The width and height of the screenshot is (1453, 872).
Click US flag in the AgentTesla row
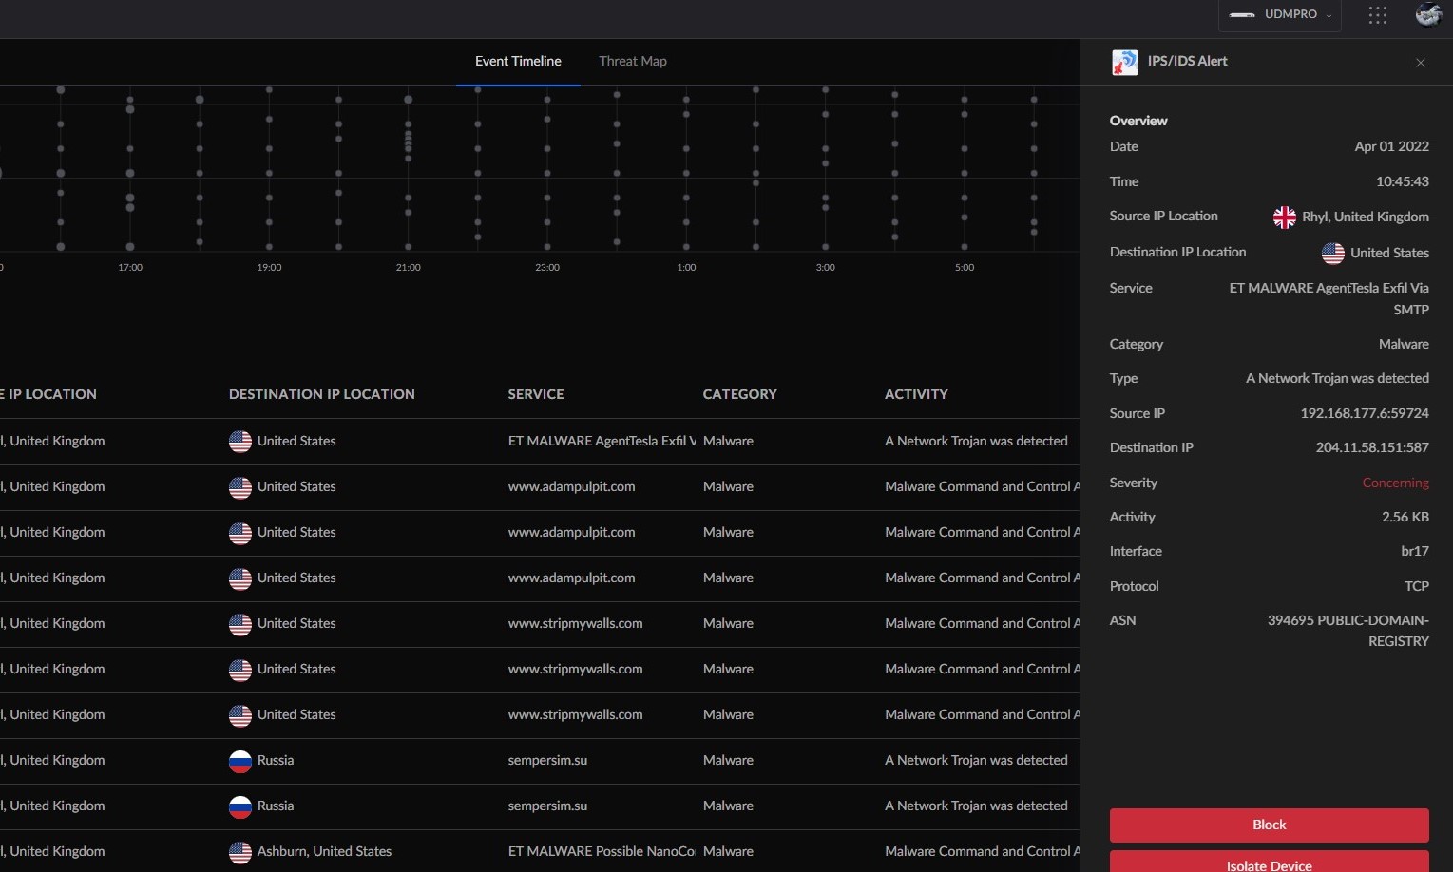coord(240,442)
